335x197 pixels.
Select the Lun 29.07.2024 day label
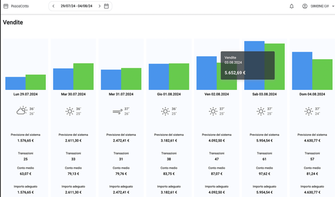[x=26, y=94]
